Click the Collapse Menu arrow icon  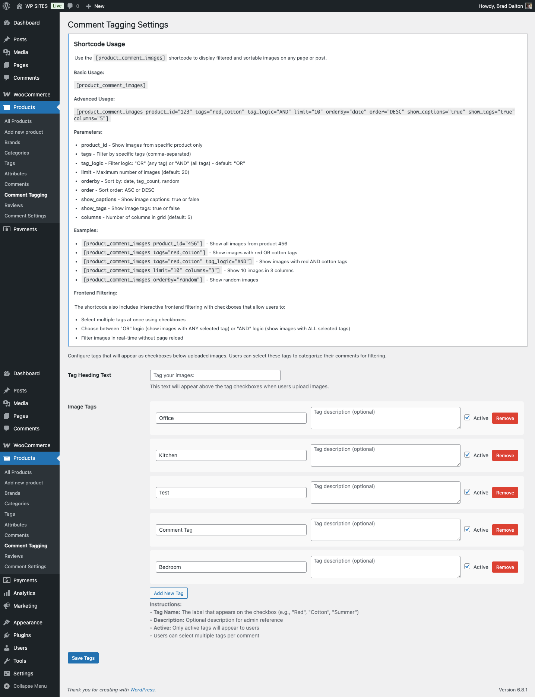coord(7,686)
